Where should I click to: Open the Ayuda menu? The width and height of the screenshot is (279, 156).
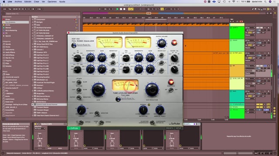62,2
